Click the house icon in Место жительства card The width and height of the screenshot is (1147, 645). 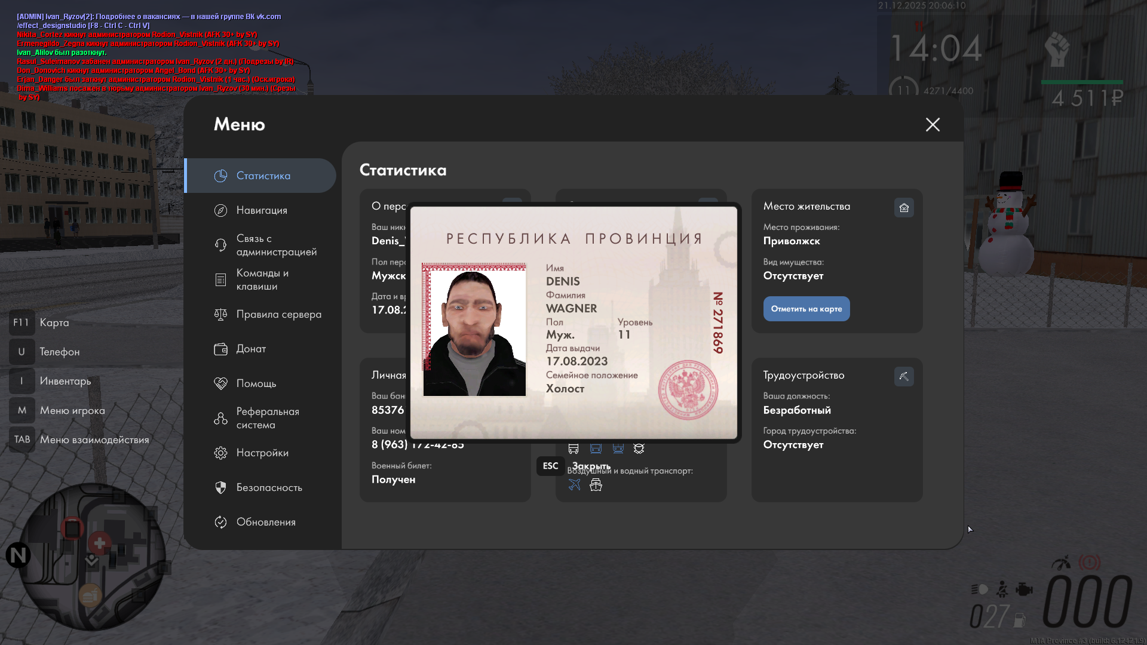[x=904, y=208]
